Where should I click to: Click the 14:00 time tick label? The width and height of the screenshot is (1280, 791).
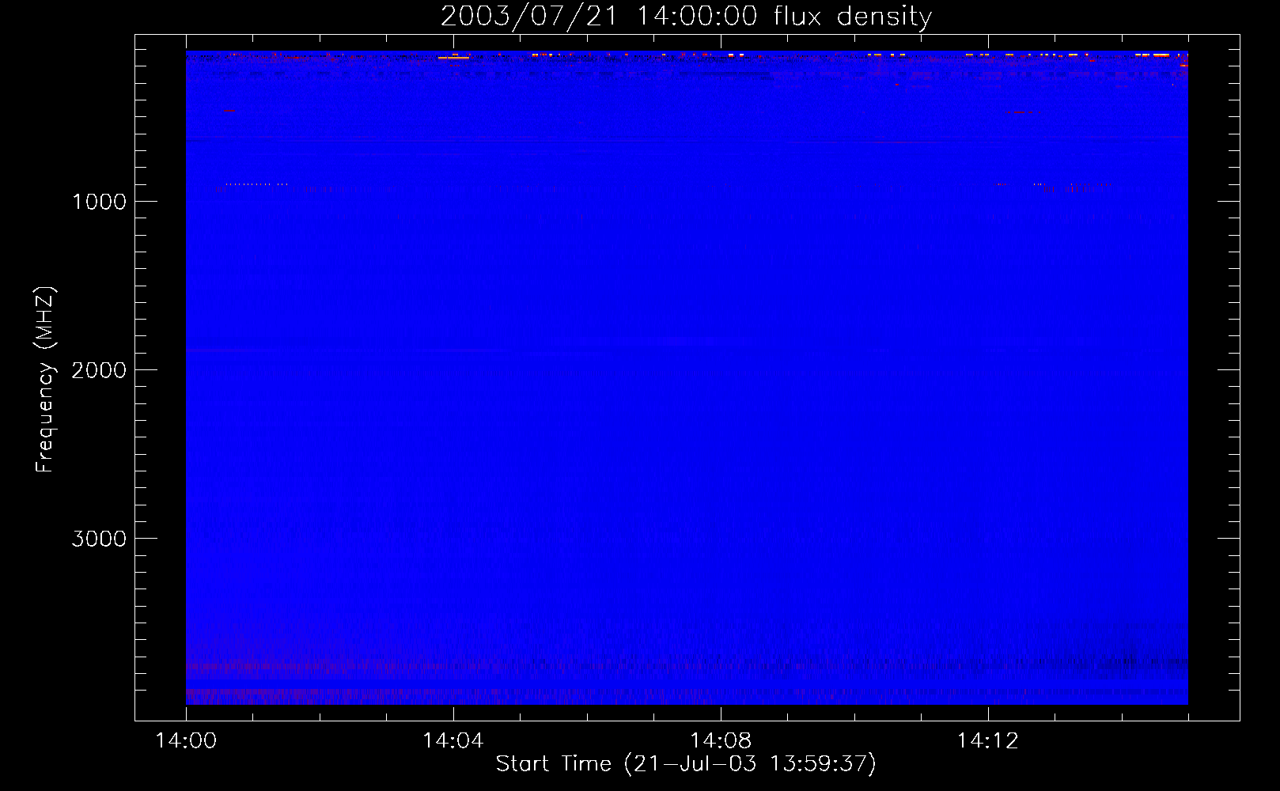pyautogui.click(x=186, y=741)
